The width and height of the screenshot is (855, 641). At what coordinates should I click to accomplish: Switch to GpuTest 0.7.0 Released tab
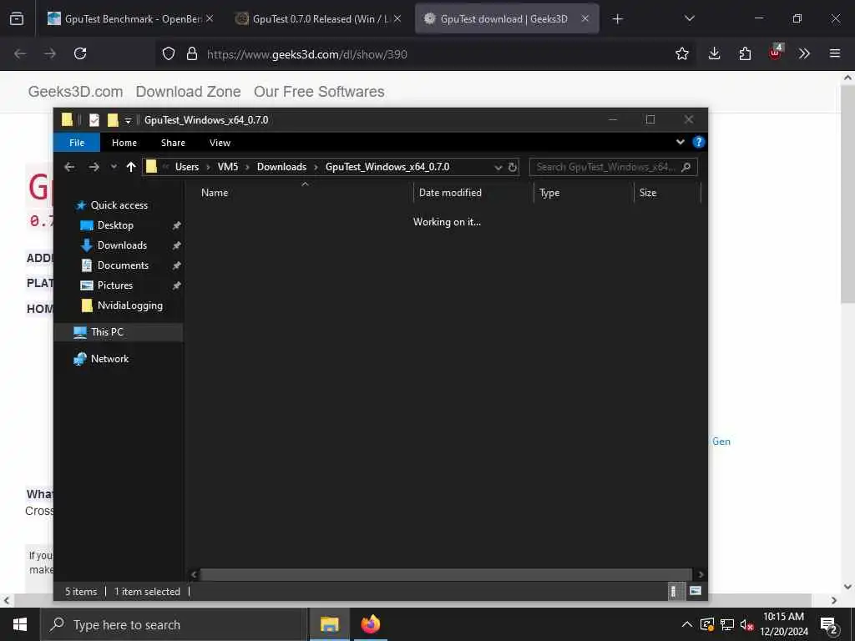(x=318, y=19)
